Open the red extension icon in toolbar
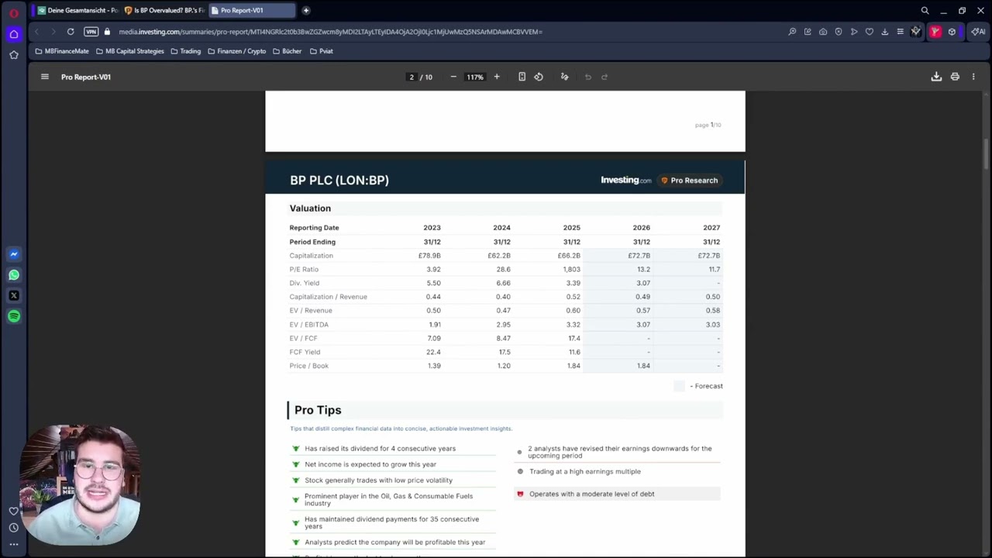This screenshot has height=558, width=992. coord(935,32)
